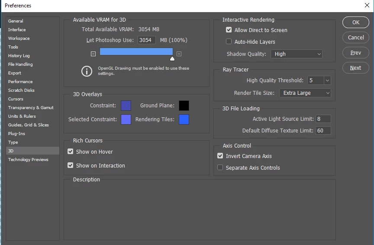Screen dimensions: 374x245
Task: Click the 'MB (100%)' text
Action: (x=174, y=40)
